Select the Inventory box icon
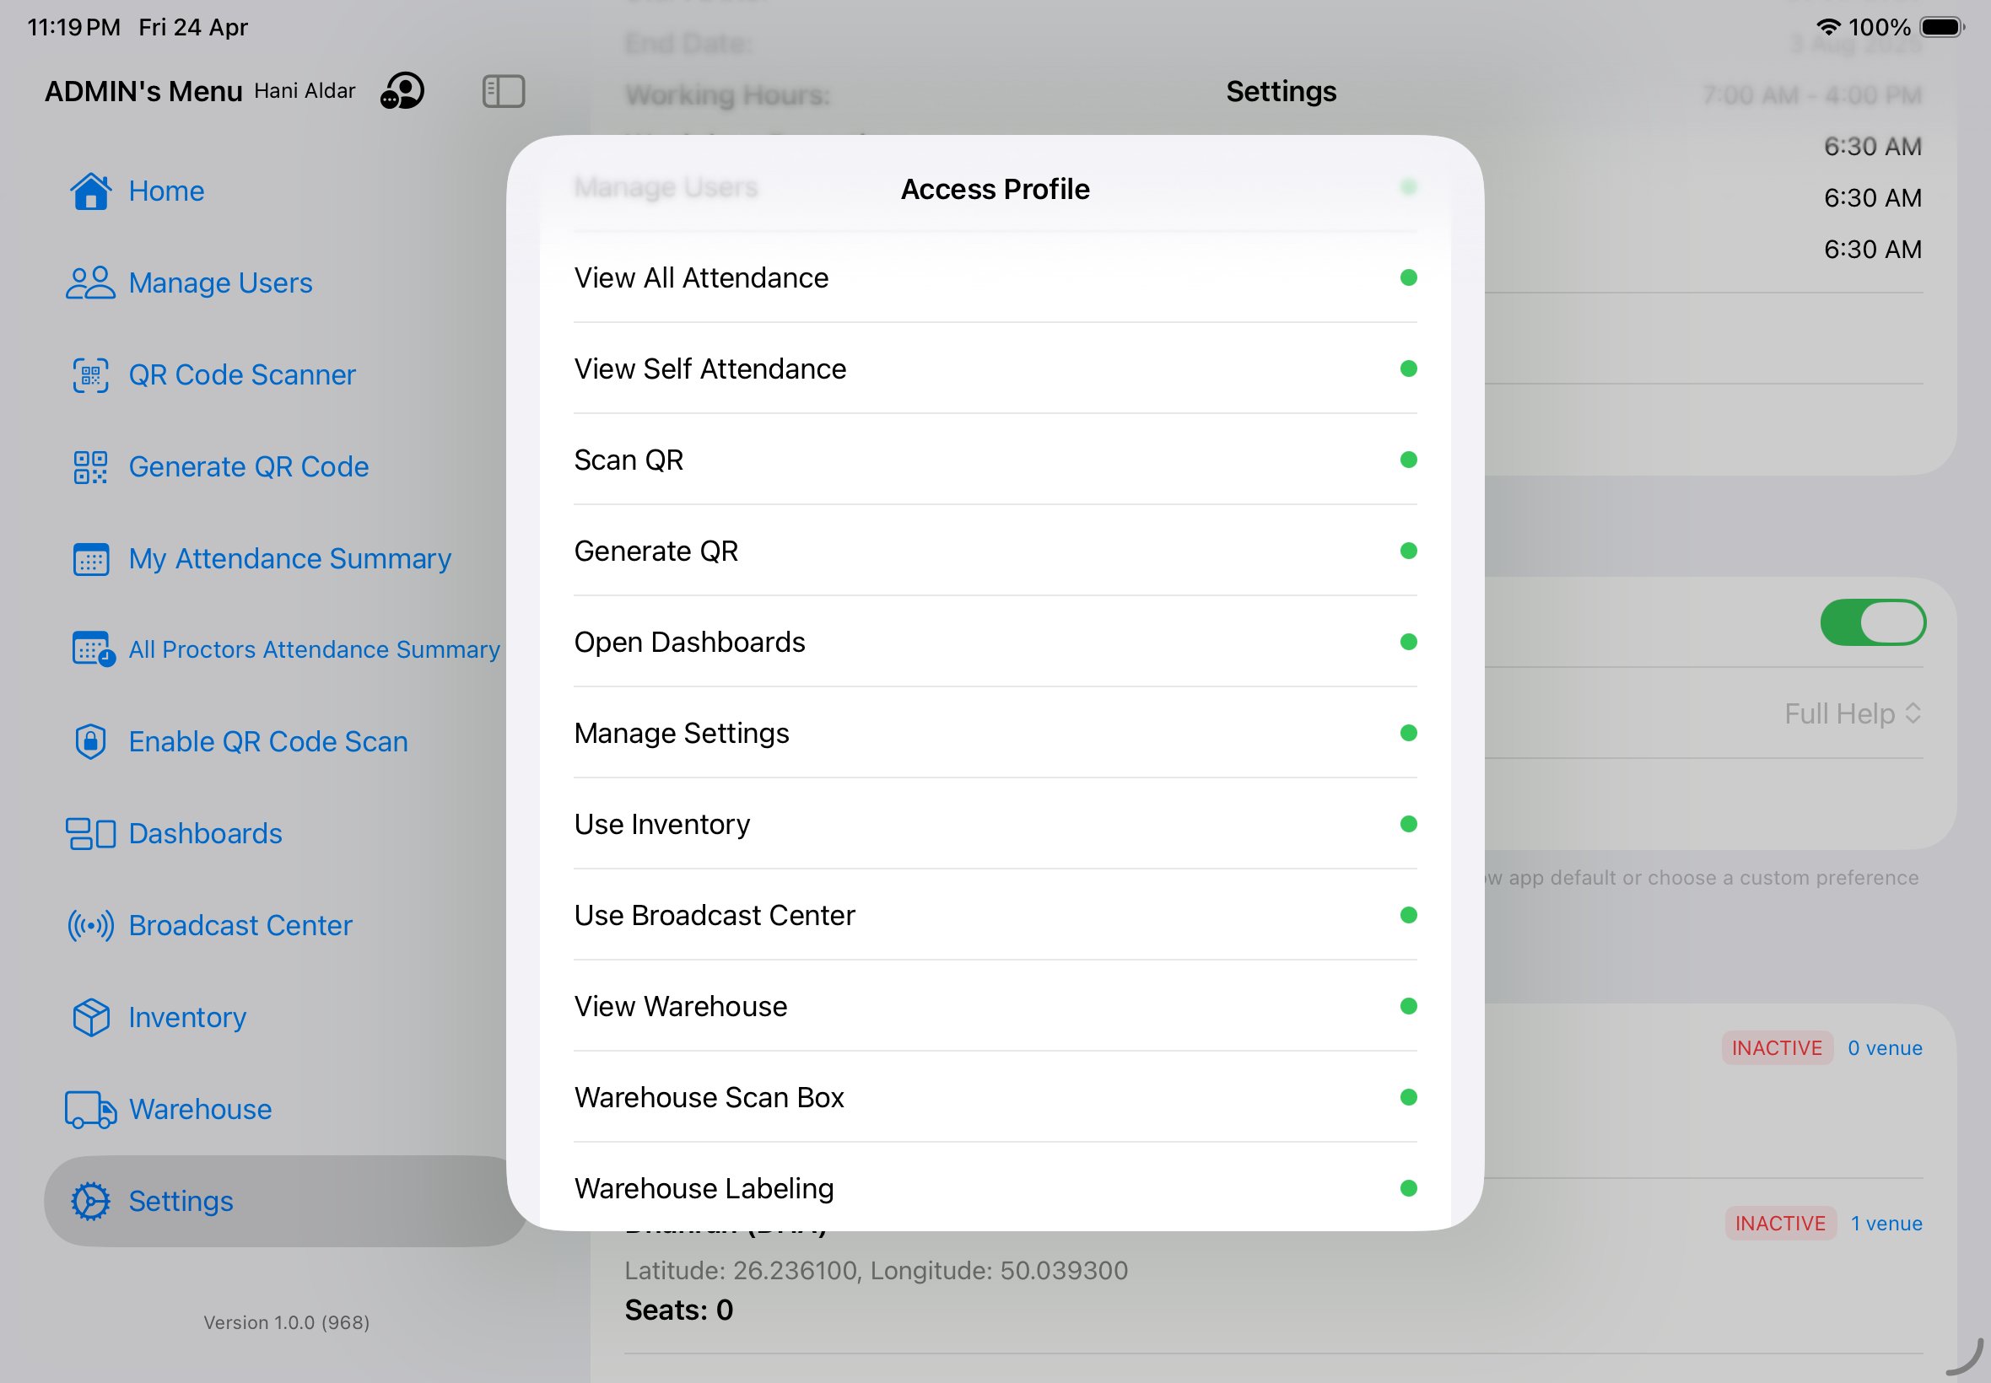This screenshot has width=1991, height=1383. [90, 1017]
